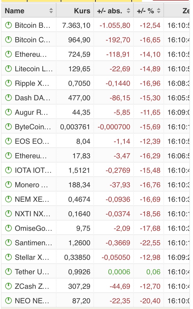Click the green icon beside Litecoin
This screenshot has width=193, height=309.
click(8, 69)
